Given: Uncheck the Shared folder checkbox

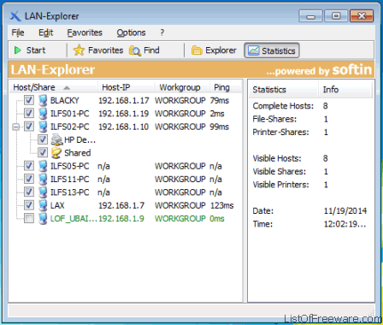Looking at the screenshot, I should (43, 152).
